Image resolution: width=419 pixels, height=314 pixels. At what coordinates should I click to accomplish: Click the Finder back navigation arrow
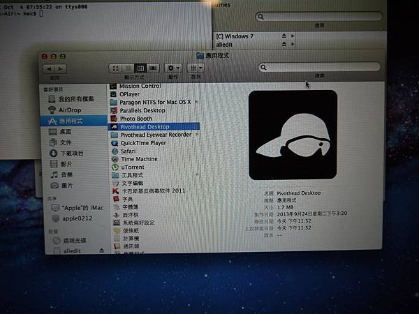(49, 69)
